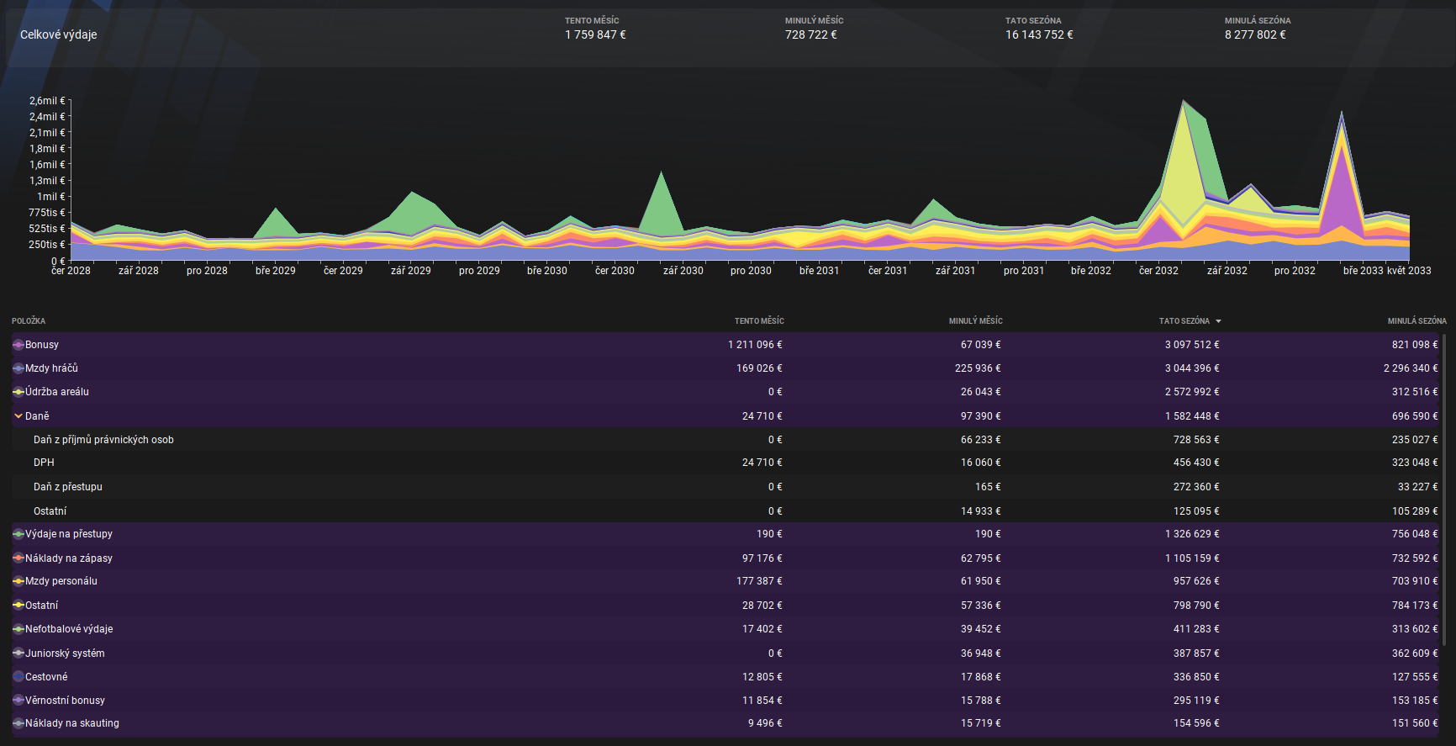Click the bře 2033 axis label
The image size is (1456, 746).
tap(1363, 271)
